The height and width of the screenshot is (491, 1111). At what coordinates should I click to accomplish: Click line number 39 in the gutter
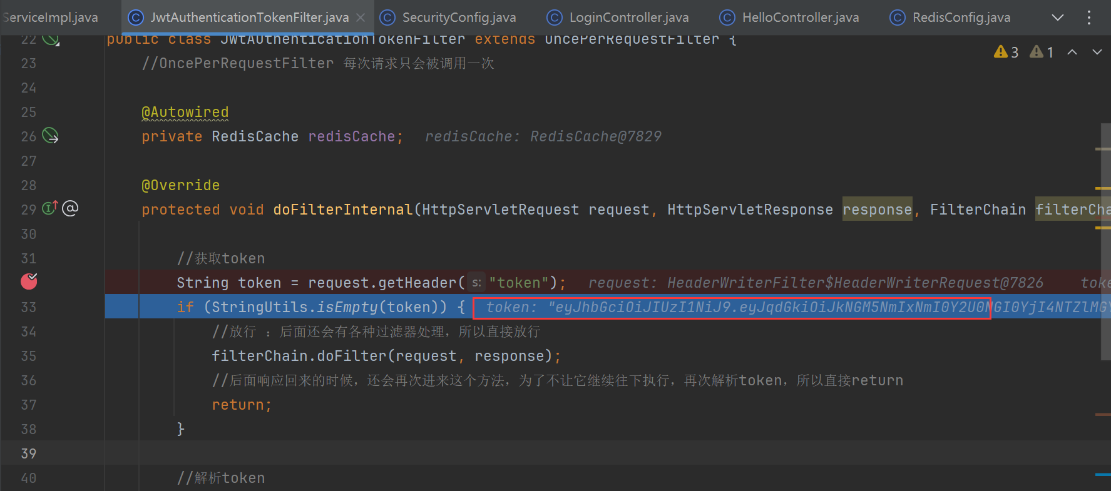[29, 453]
